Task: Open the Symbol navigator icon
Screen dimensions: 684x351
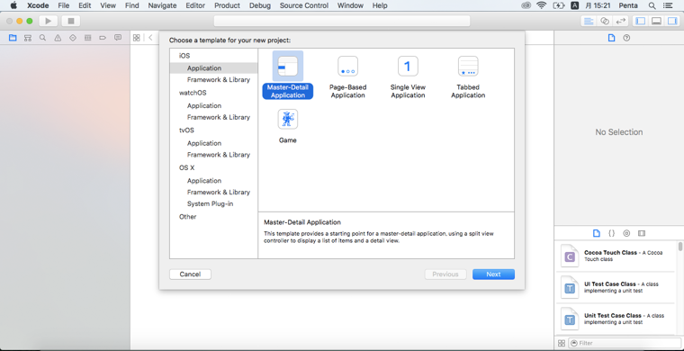Action: (x=28, y=38)
